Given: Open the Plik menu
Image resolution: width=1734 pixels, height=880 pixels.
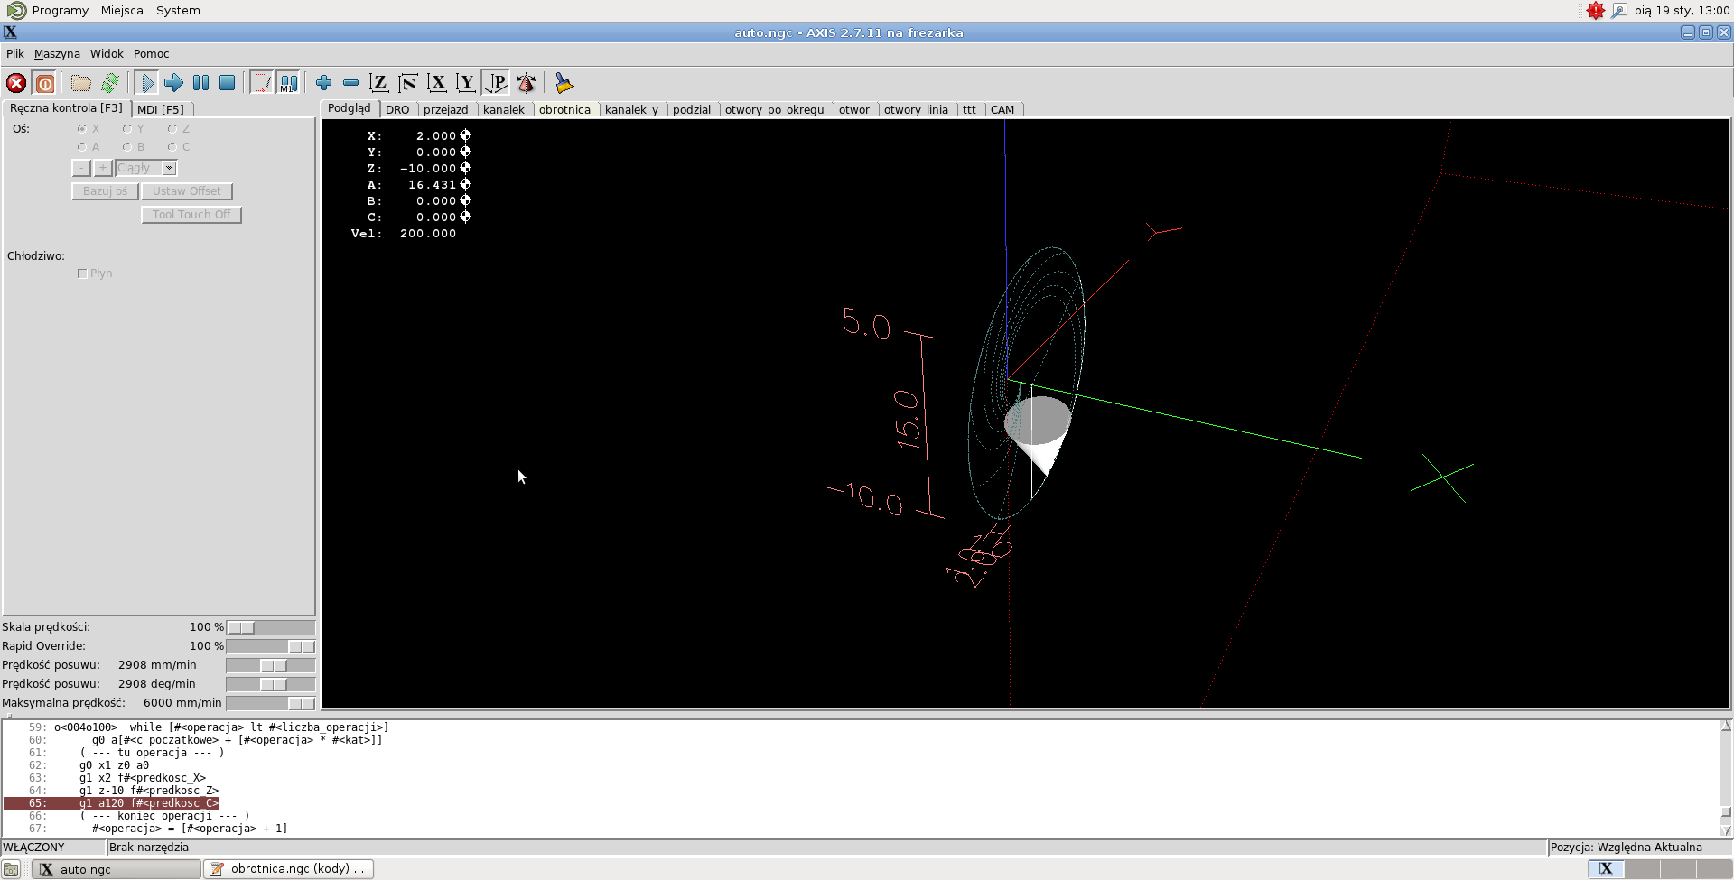Looking at the screenshot, I should pos(15,54).
